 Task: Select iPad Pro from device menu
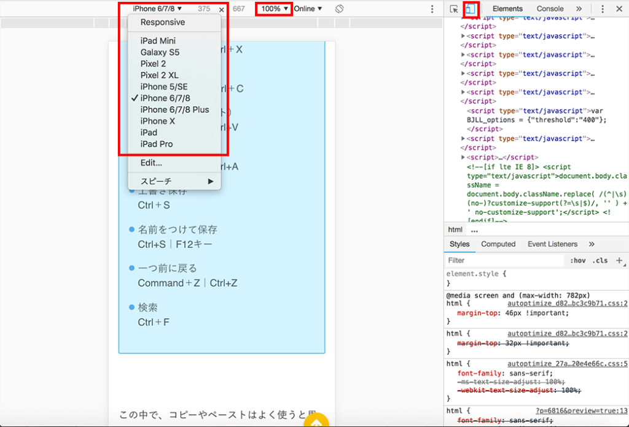coord(174,144)
